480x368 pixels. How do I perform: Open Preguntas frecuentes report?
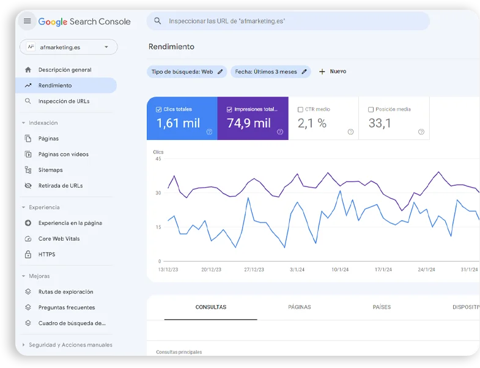click(x=66, y=307)
